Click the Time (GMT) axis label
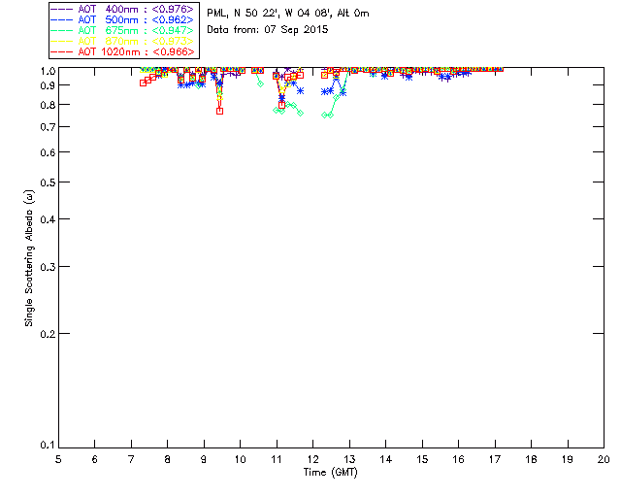The width and height of the screenshot is (621, 497). [330, 473]
